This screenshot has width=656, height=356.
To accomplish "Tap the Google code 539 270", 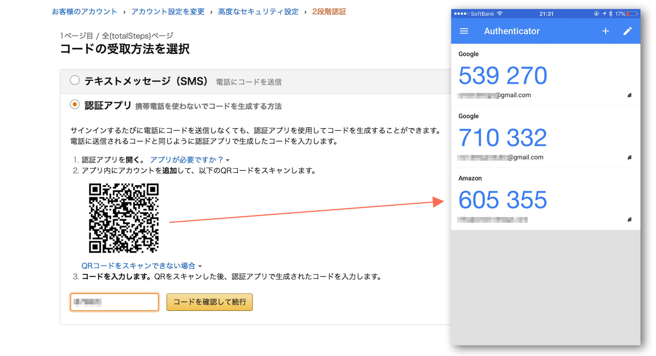I will 503,76.
